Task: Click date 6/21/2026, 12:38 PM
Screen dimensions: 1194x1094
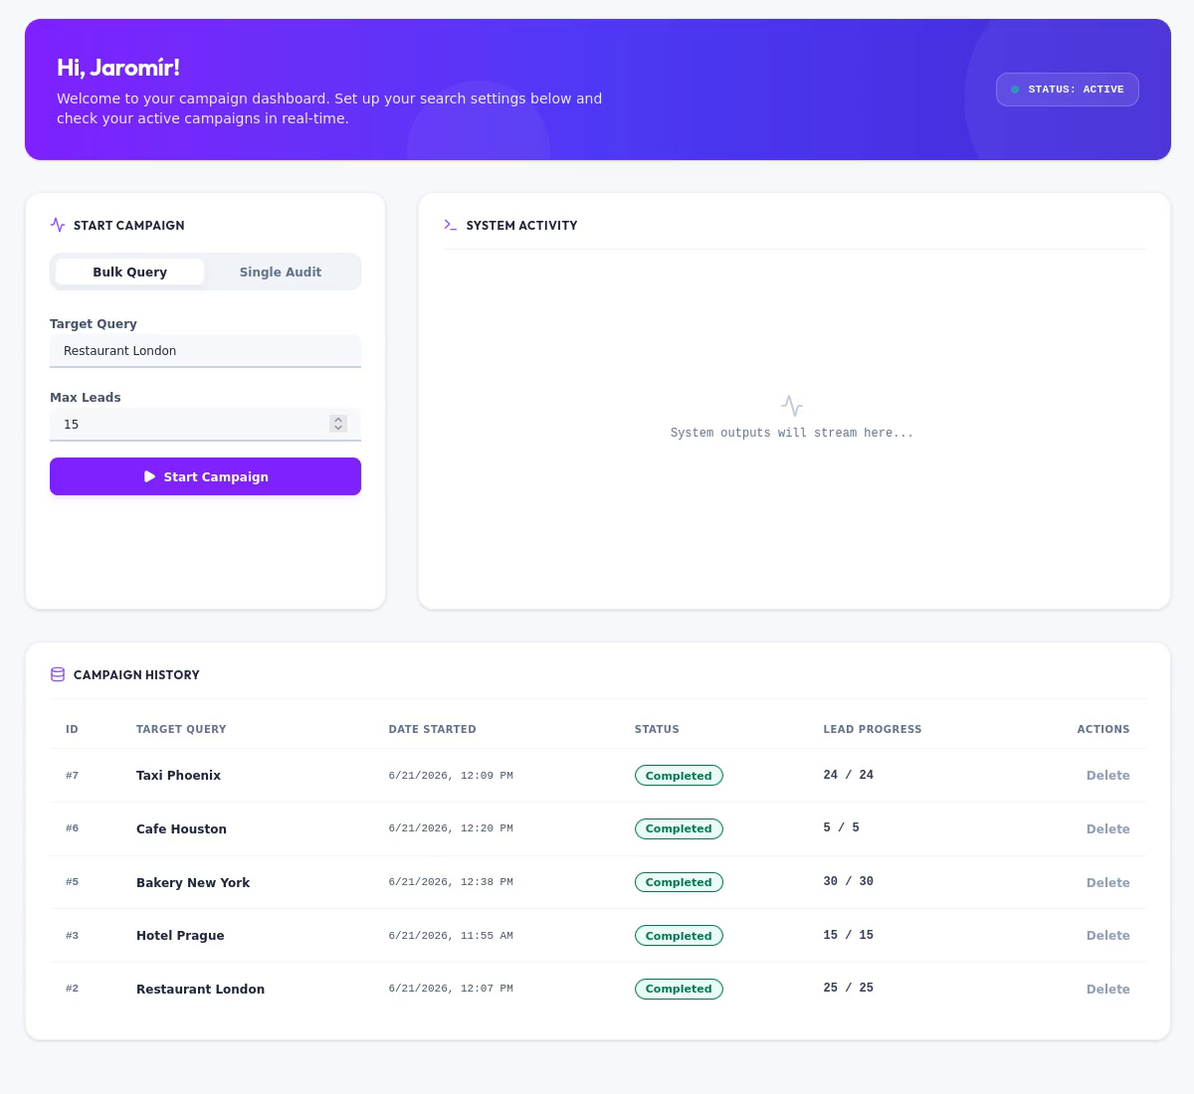Action: pos(451,882)
